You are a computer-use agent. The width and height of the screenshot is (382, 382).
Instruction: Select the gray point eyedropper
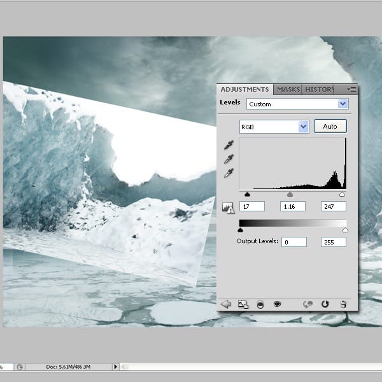point(228,159)
